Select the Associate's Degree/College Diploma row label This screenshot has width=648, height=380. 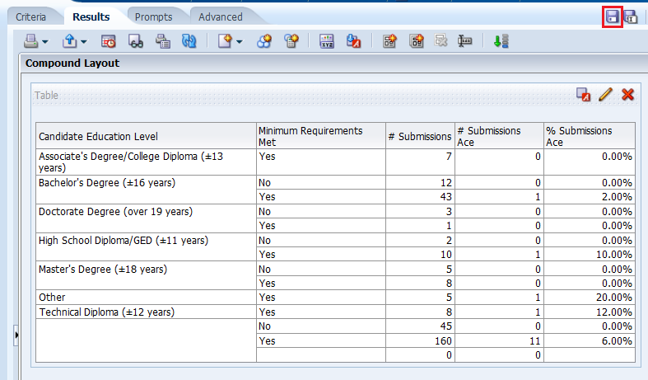coord(146,162)
